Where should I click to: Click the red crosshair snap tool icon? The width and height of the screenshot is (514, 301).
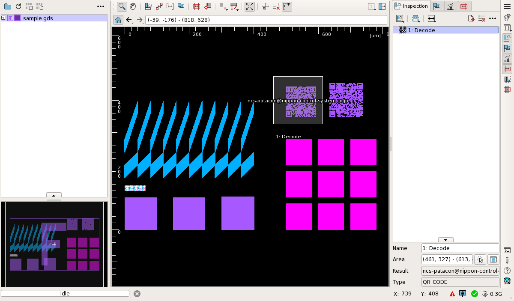(207, 6)
